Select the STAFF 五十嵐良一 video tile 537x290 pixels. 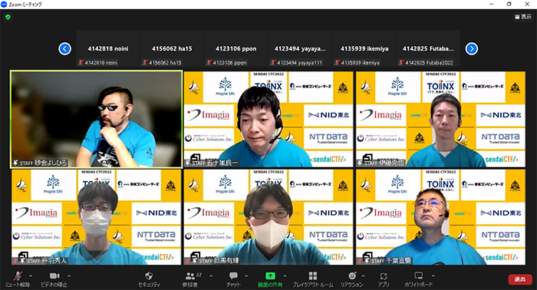[268, 119]
